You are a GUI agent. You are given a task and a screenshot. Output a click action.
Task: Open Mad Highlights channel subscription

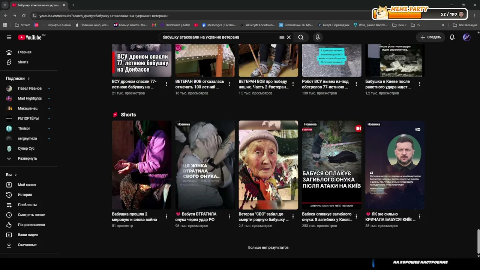(x=29, y=99)
